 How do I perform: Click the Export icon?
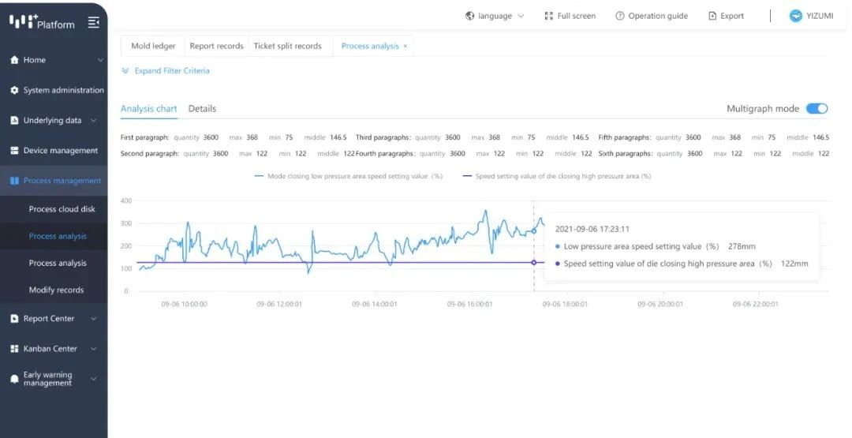pyautogui.click(x=712, y=16)
